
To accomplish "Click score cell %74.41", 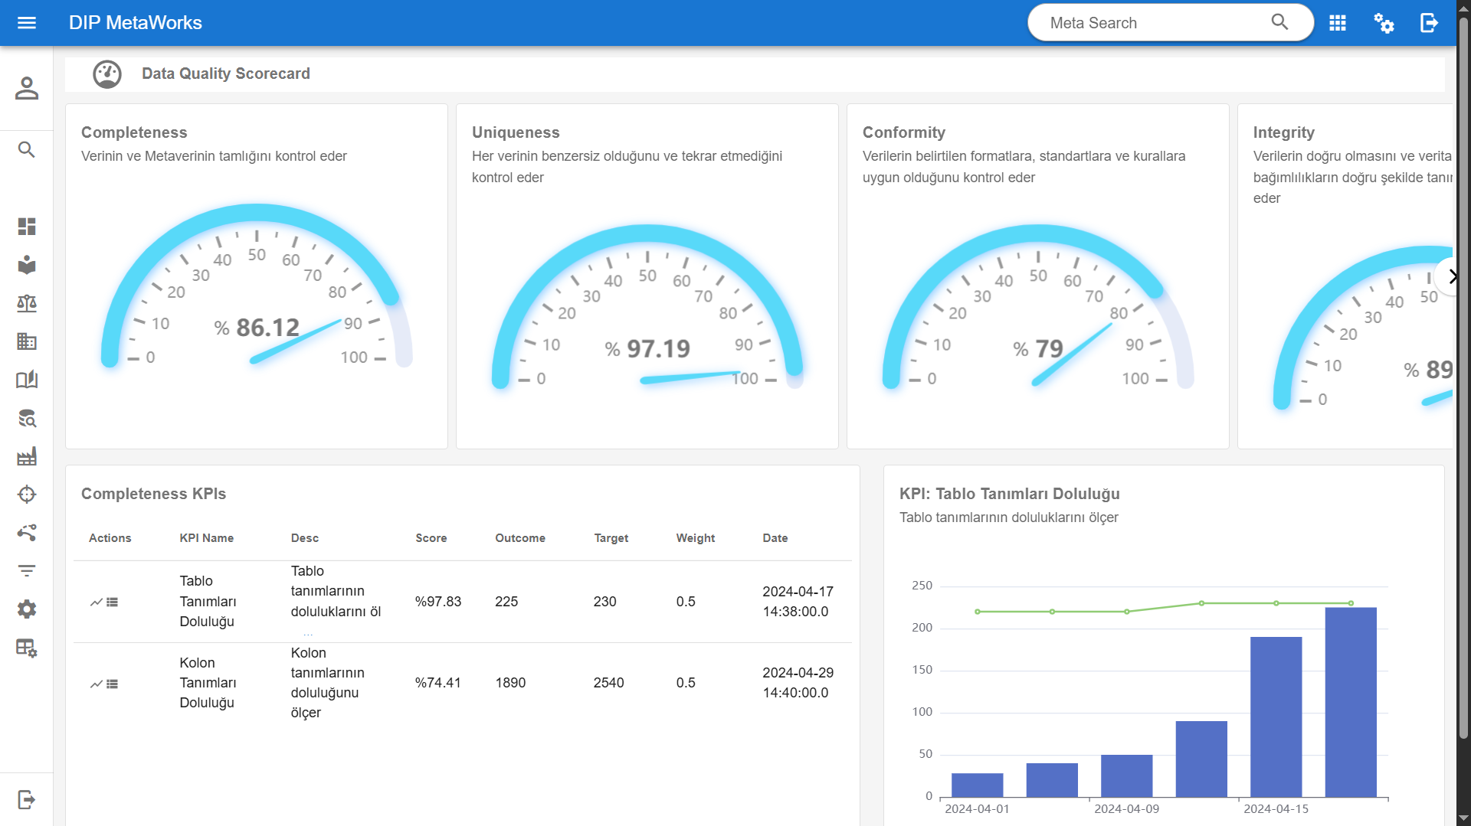I will point(438,683).
